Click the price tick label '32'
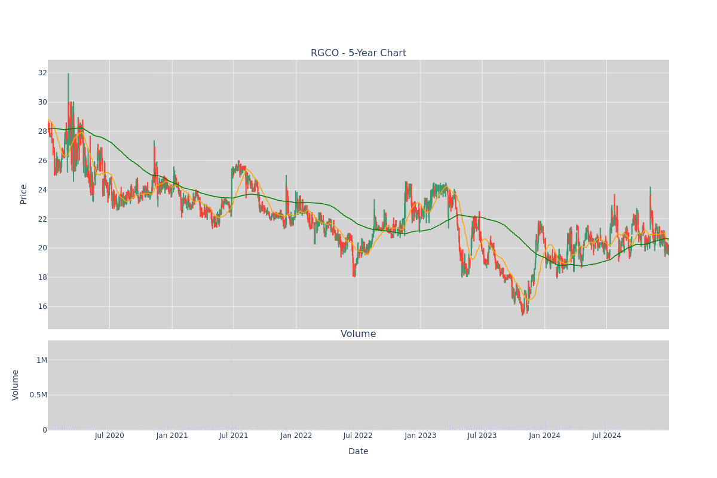 (42, 73)
